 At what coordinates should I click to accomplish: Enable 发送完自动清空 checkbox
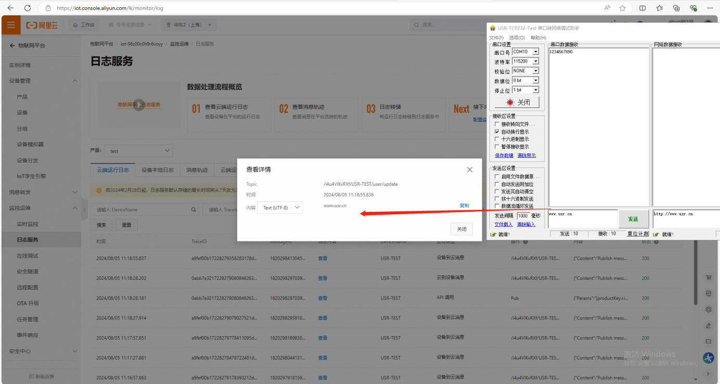click(497, 191)
